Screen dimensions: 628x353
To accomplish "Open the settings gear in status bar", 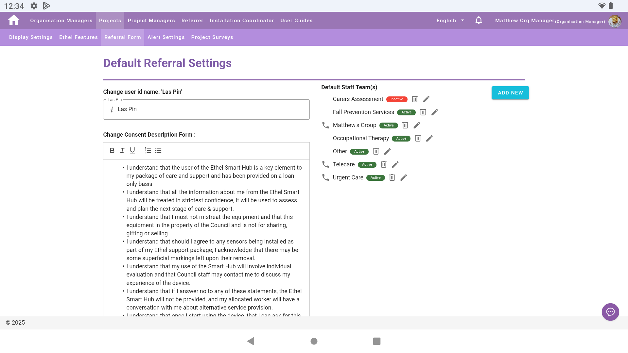I will [x=34, y=6].
